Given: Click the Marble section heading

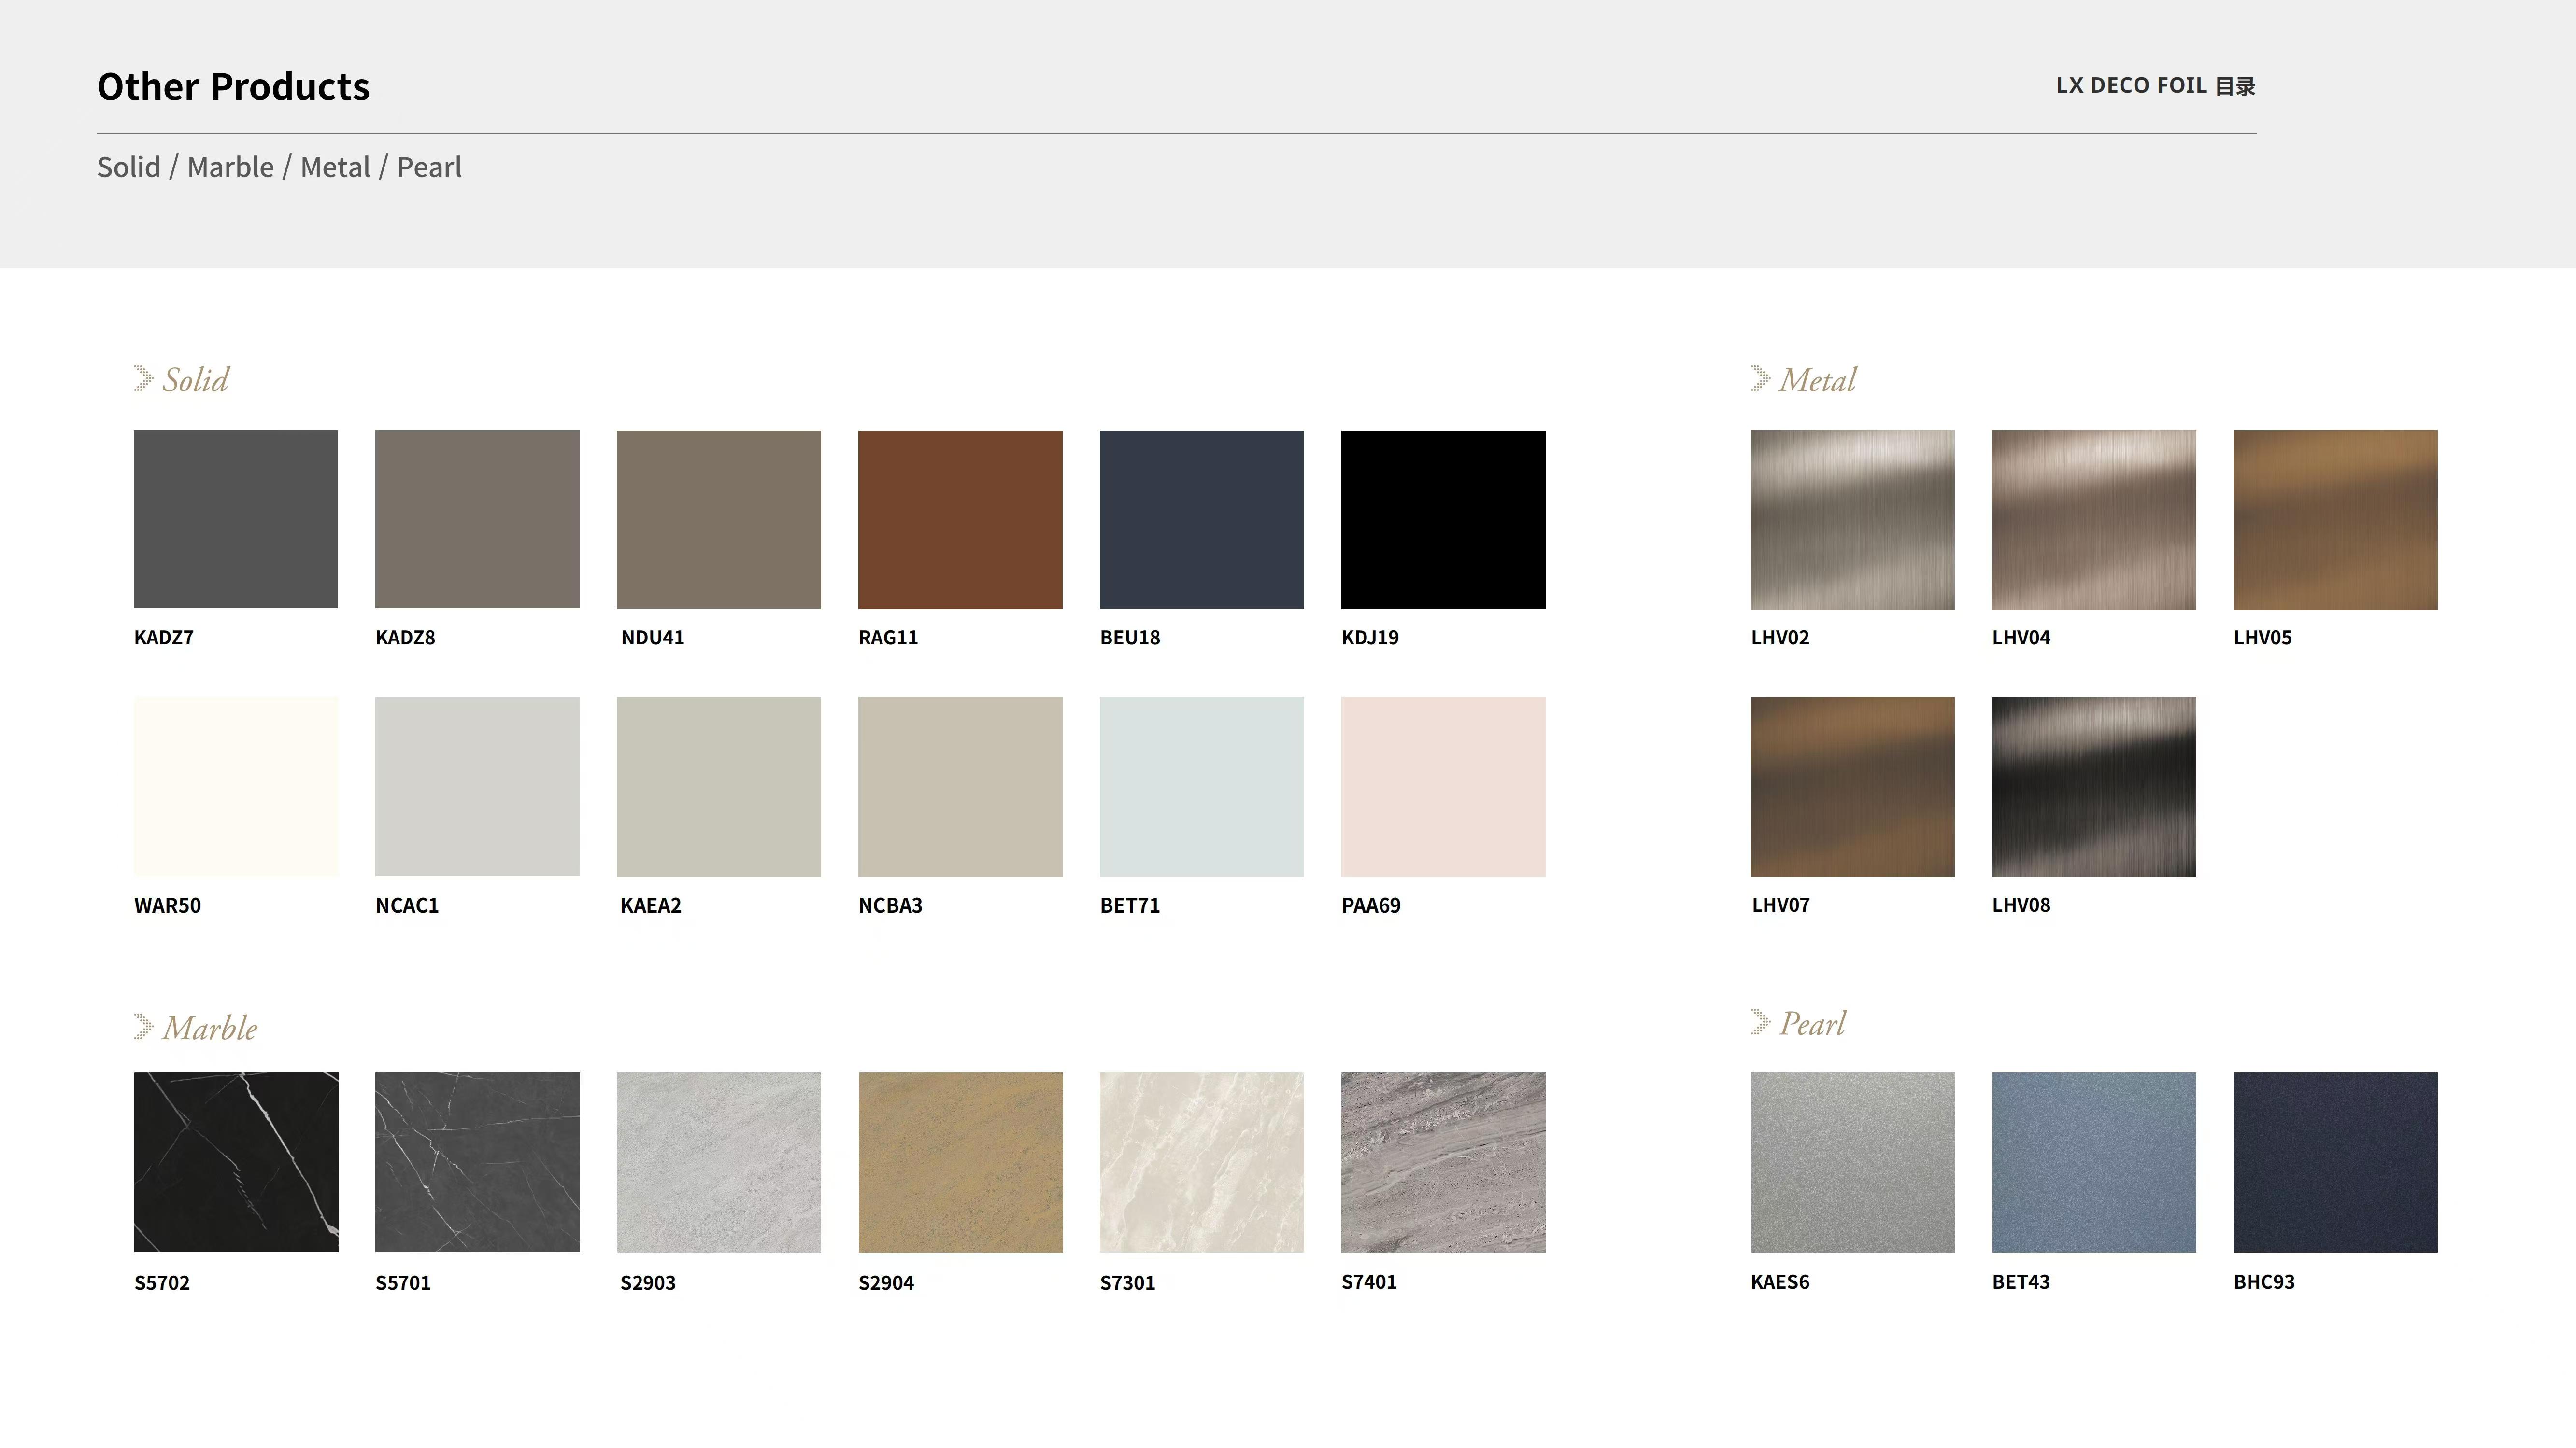Looking at the screenshot, I should point(210,1027).
